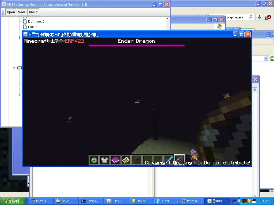Viewport: 274px width, 205px height.
Task: Select the yellow map item hotbar slot
Action: point(126,160)
